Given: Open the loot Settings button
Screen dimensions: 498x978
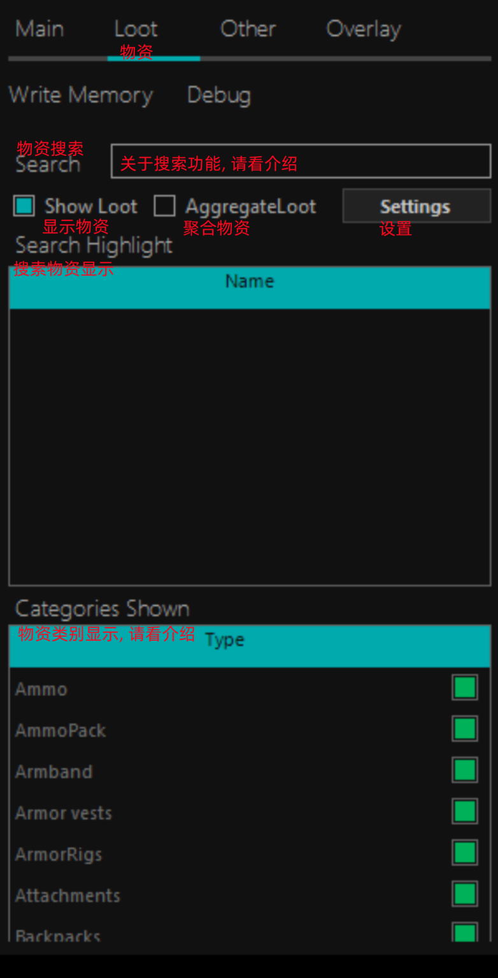Looking at the screenshot, I should [x=416, y=206].
